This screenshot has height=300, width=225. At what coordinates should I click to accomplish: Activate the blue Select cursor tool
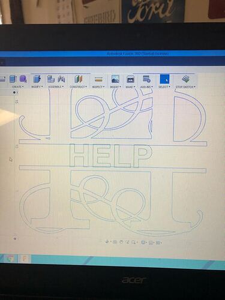click(164, 79)
